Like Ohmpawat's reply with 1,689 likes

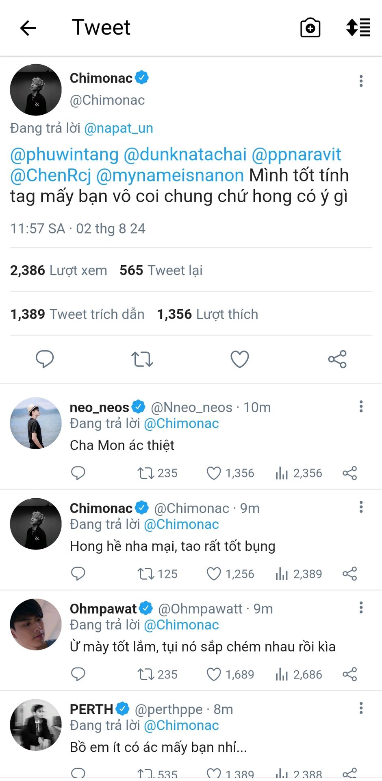(214, 674)
